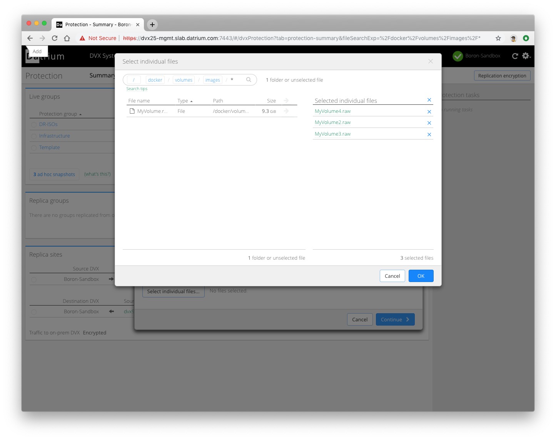The image size is (556, 440).
Task: Select the Source DVX Boron-Sandbox radio
Action: 34,280
